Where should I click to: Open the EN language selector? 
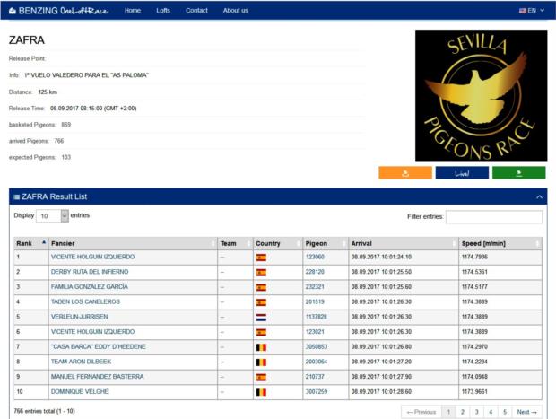(x=532, y=10)
